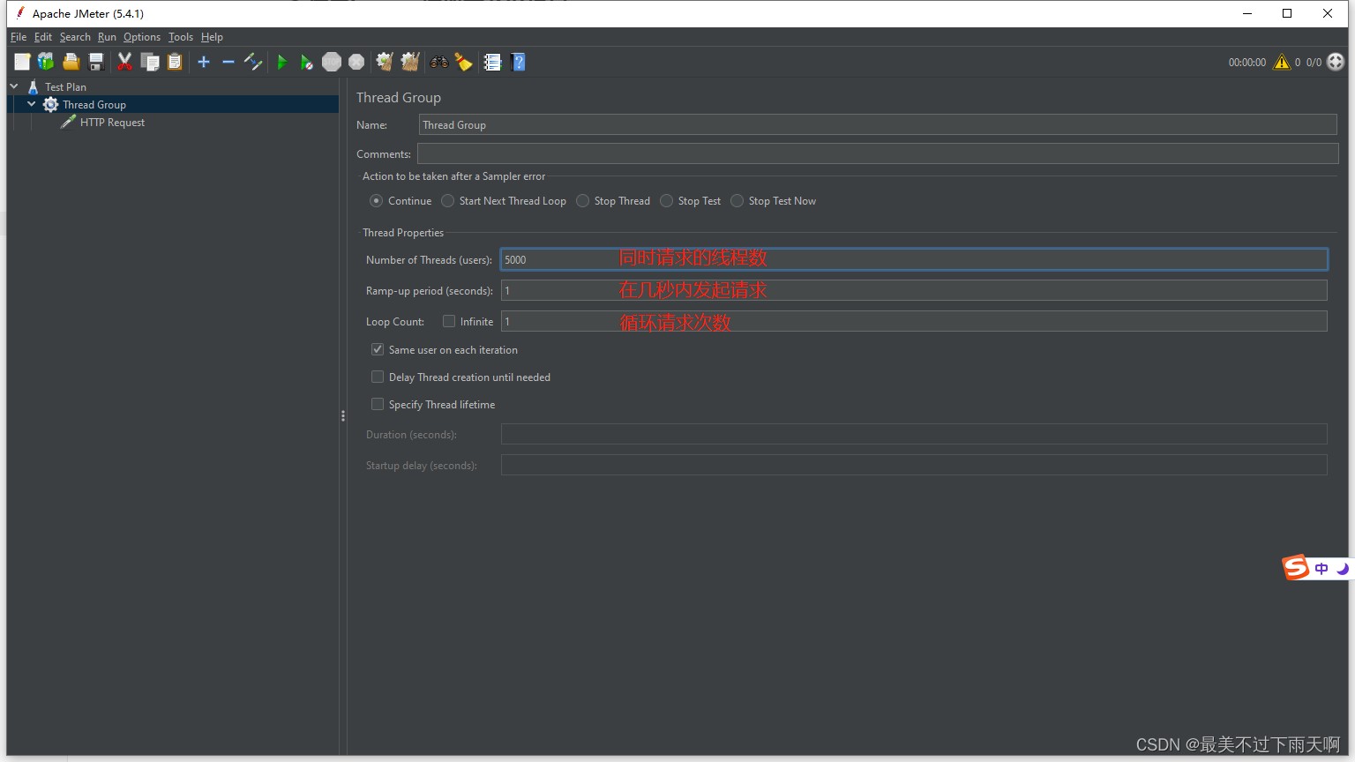This screenshot has height=762, width=1355.
Task: Open the Templates icon in toolbar
Action: [46, 62]
